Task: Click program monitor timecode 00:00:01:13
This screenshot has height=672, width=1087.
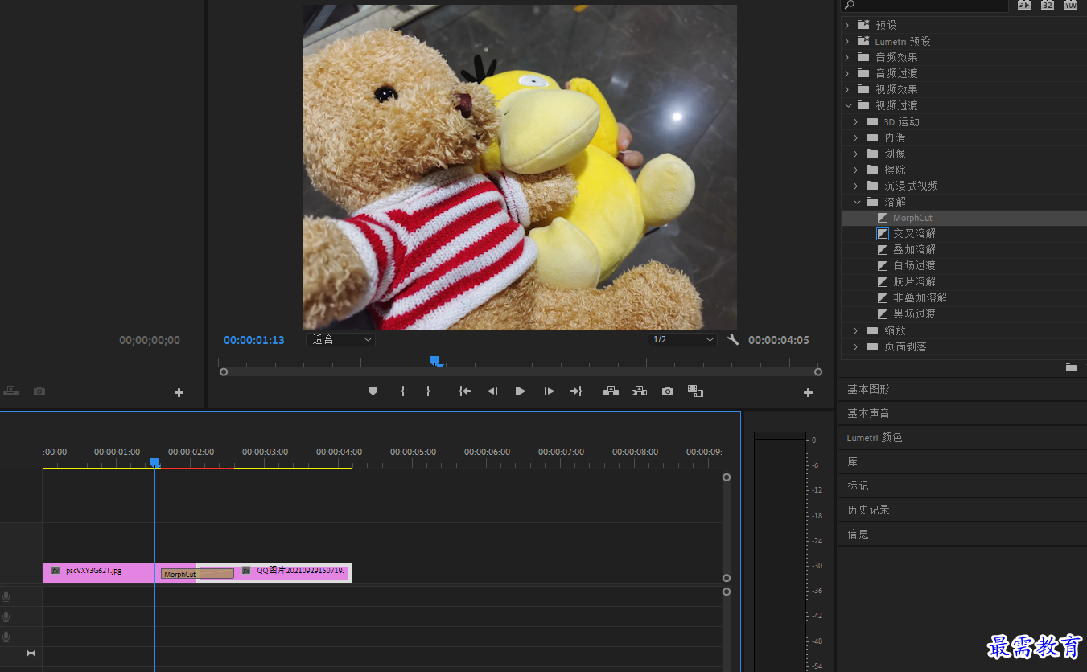Action: point(254,340)
